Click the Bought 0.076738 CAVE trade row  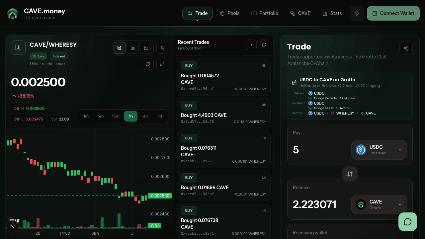[x=224, y=221]
